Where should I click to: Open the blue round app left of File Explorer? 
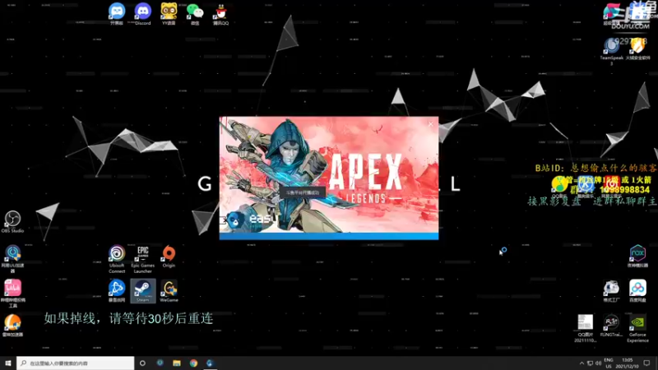[160, 363]
